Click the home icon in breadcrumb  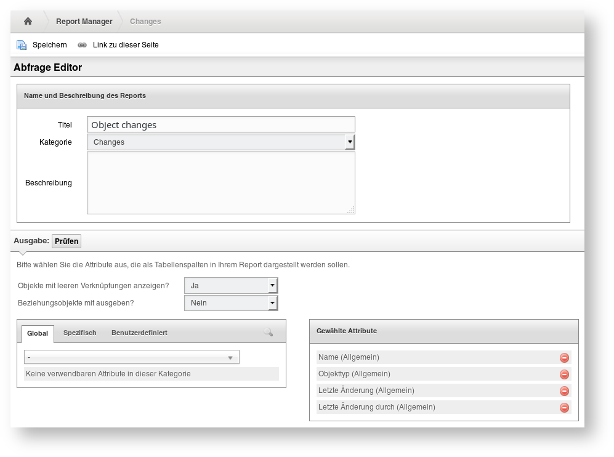[28, 22]
